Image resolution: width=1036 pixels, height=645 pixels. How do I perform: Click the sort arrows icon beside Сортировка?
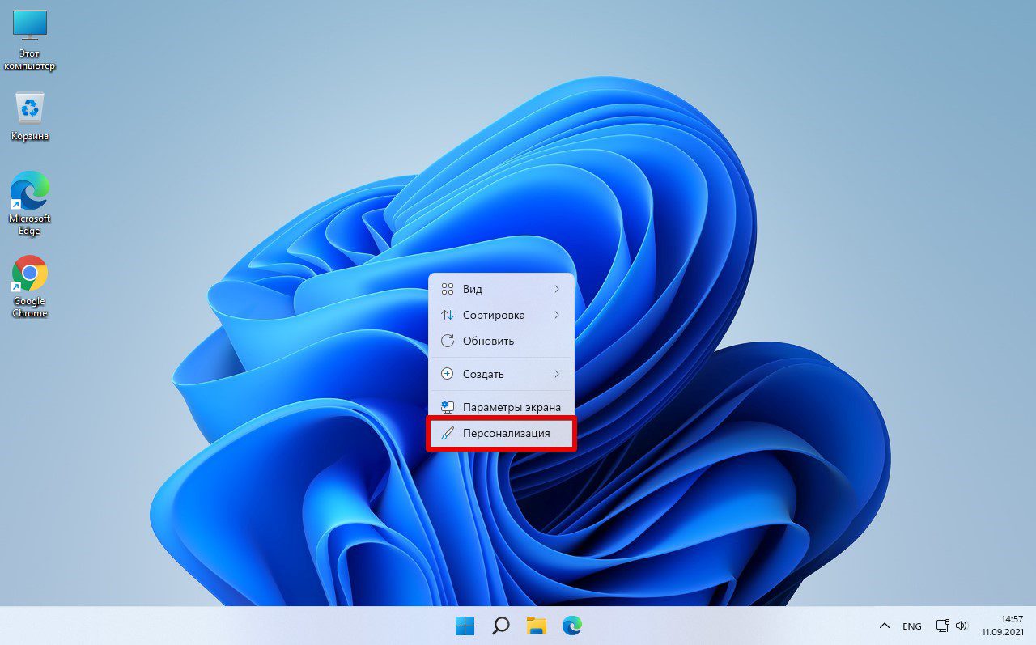tap(447, 315)
